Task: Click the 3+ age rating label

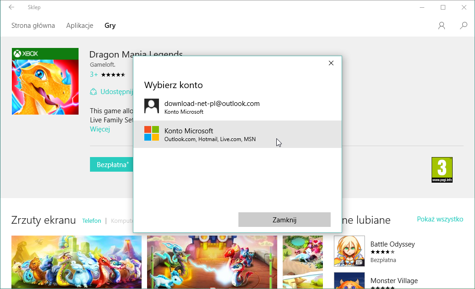Action: [94, 74]
